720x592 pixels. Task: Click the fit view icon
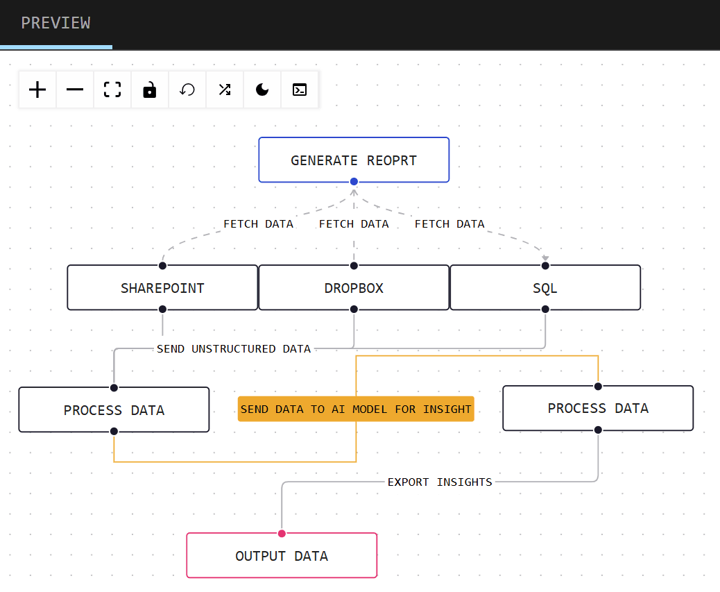point(112,90)
